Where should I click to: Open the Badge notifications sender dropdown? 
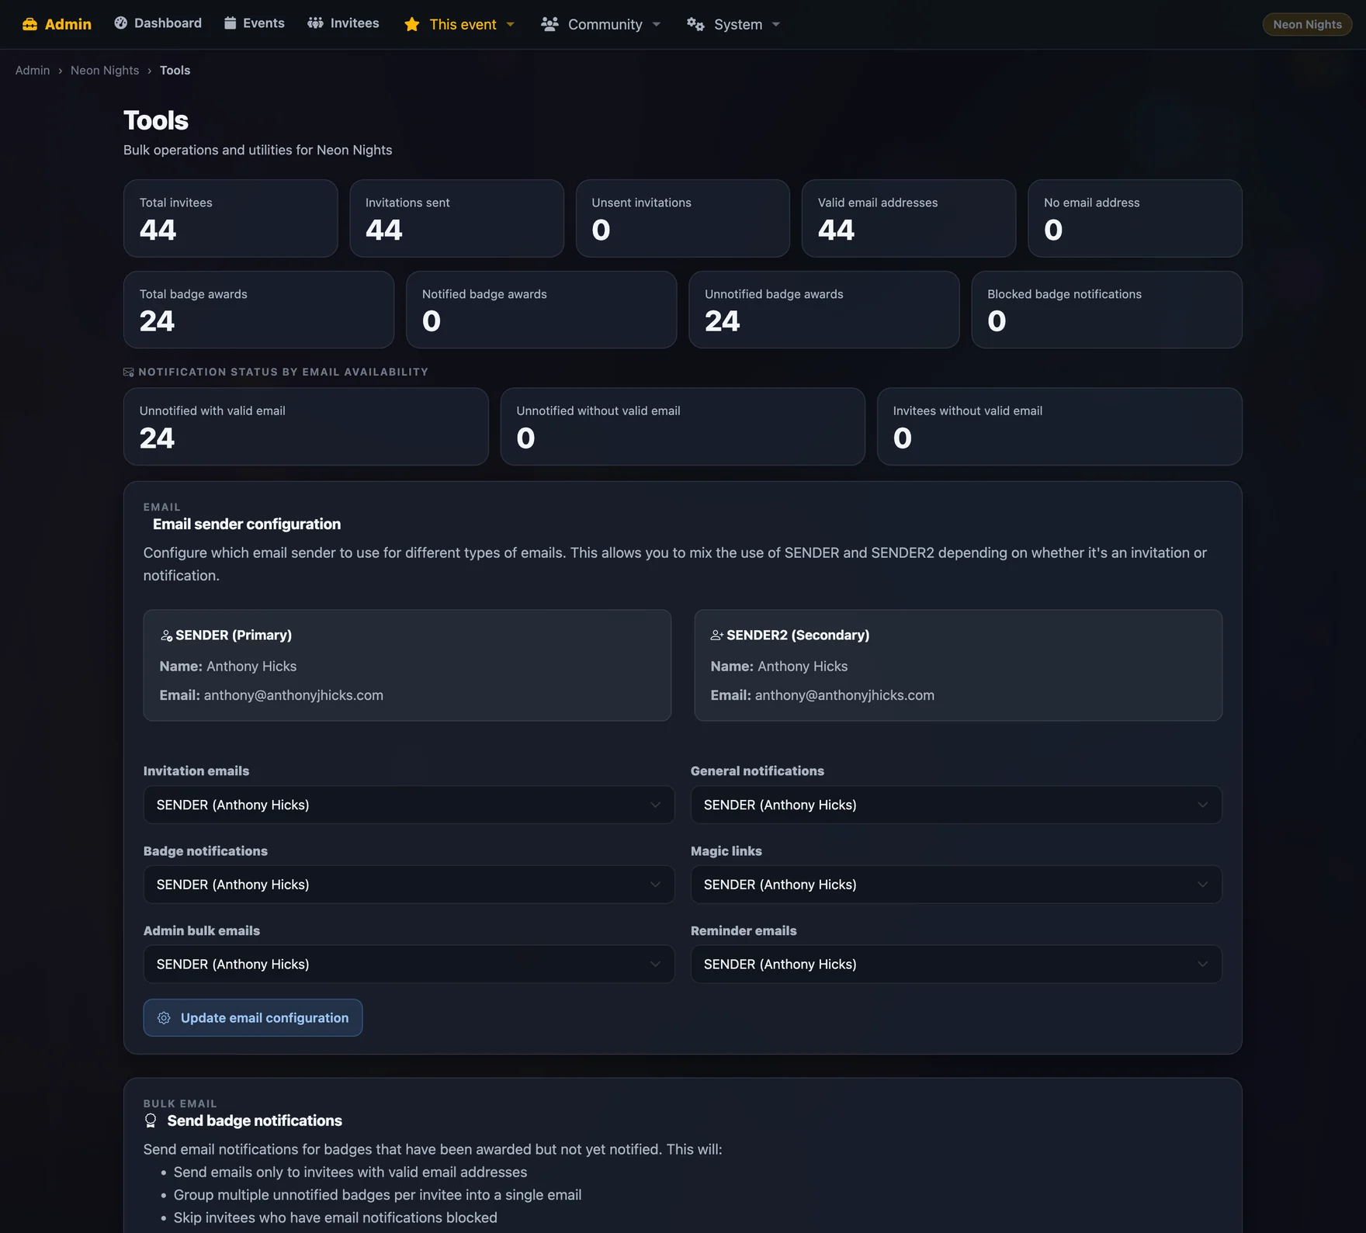409,885
